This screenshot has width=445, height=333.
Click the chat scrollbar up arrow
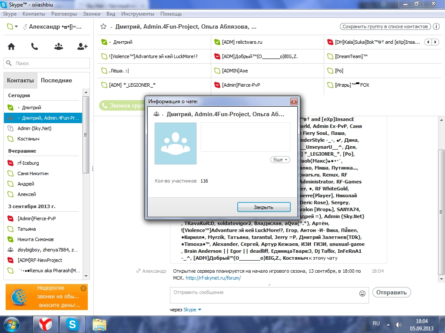(442, 120)
